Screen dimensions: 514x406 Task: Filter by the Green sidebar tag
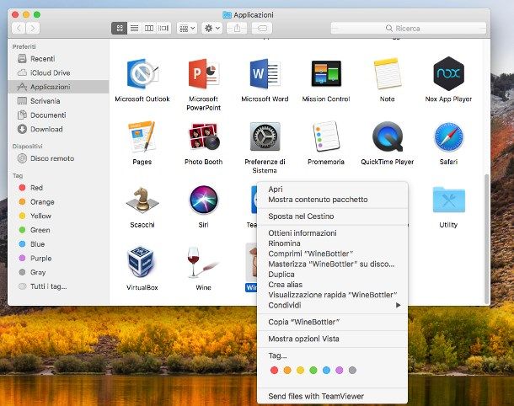(58, 230)
